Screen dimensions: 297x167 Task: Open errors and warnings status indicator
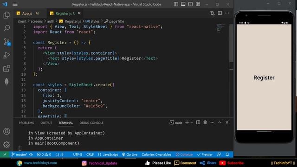44,154
